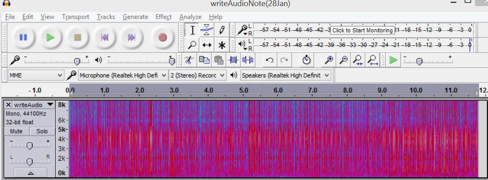Stop playback with the Stop button
This screenshot has width=488, height=180.
78,37
